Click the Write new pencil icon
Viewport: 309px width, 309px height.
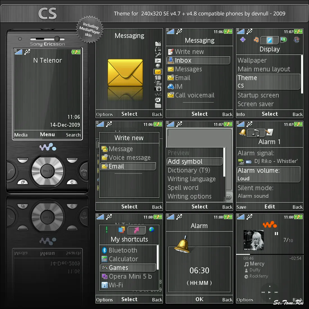tap(171, 52)
